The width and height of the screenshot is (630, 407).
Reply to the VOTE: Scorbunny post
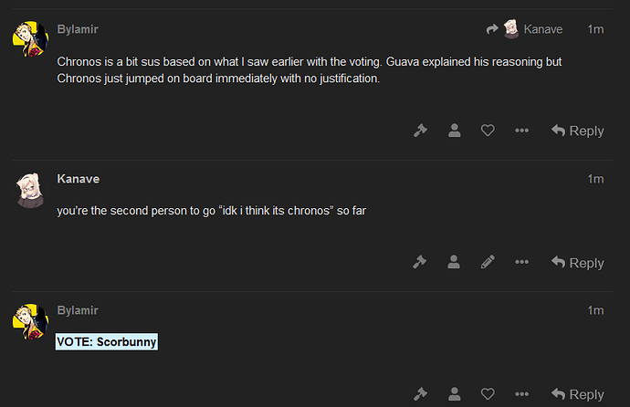[577, 394]
